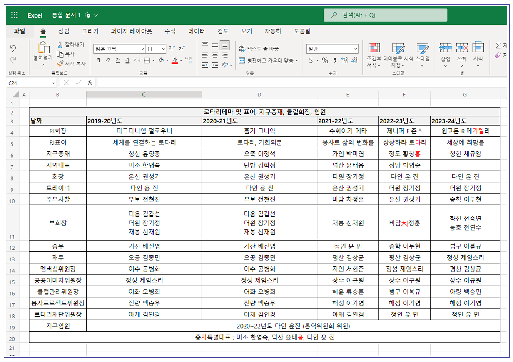
Task: Open conditional formatting (조건부 서식) menu
Action: [374, 55]
